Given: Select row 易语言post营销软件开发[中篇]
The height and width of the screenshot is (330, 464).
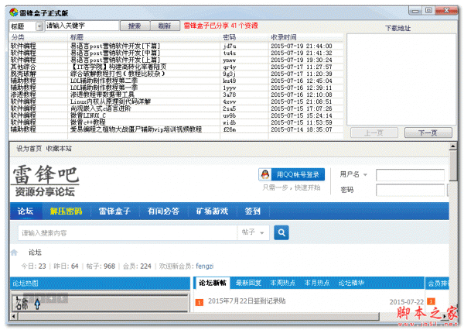Looking at the screenshot, I should pos(176,53).
